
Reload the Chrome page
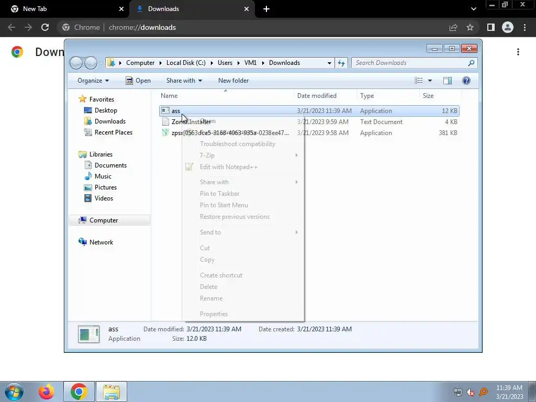tap(45, 27)
